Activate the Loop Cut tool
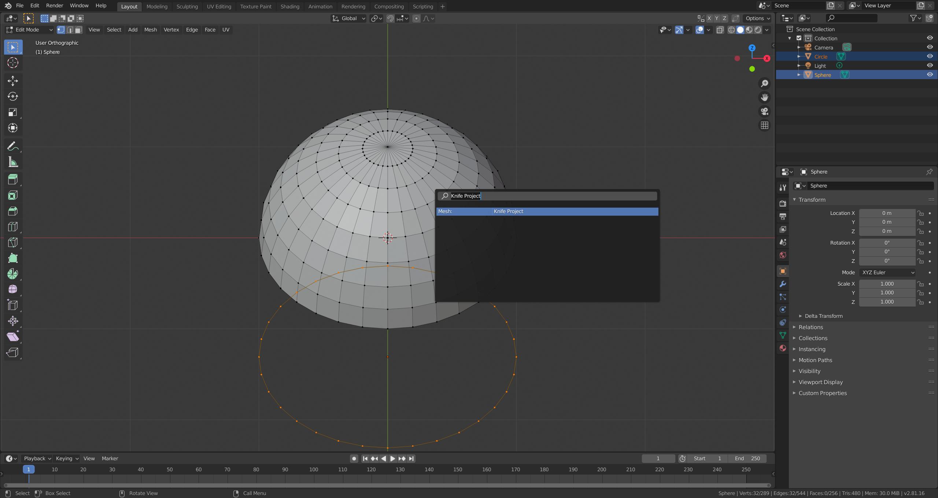The height and width of the screenshot is (498, 938). click(13, 227)
